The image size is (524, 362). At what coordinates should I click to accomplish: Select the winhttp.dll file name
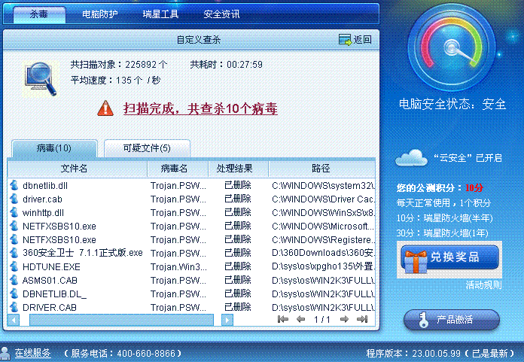pos(43,213)
